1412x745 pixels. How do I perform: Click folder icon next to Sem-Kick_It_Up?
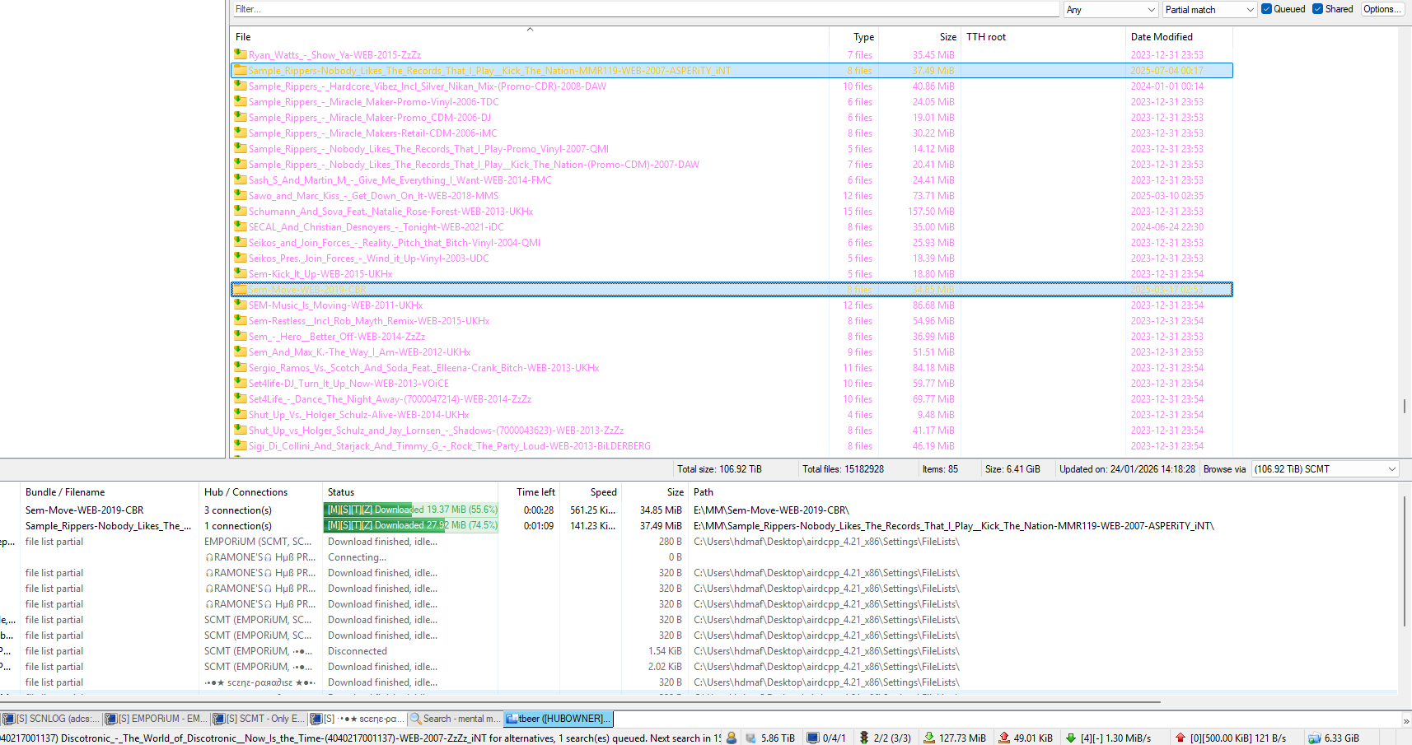240,273
